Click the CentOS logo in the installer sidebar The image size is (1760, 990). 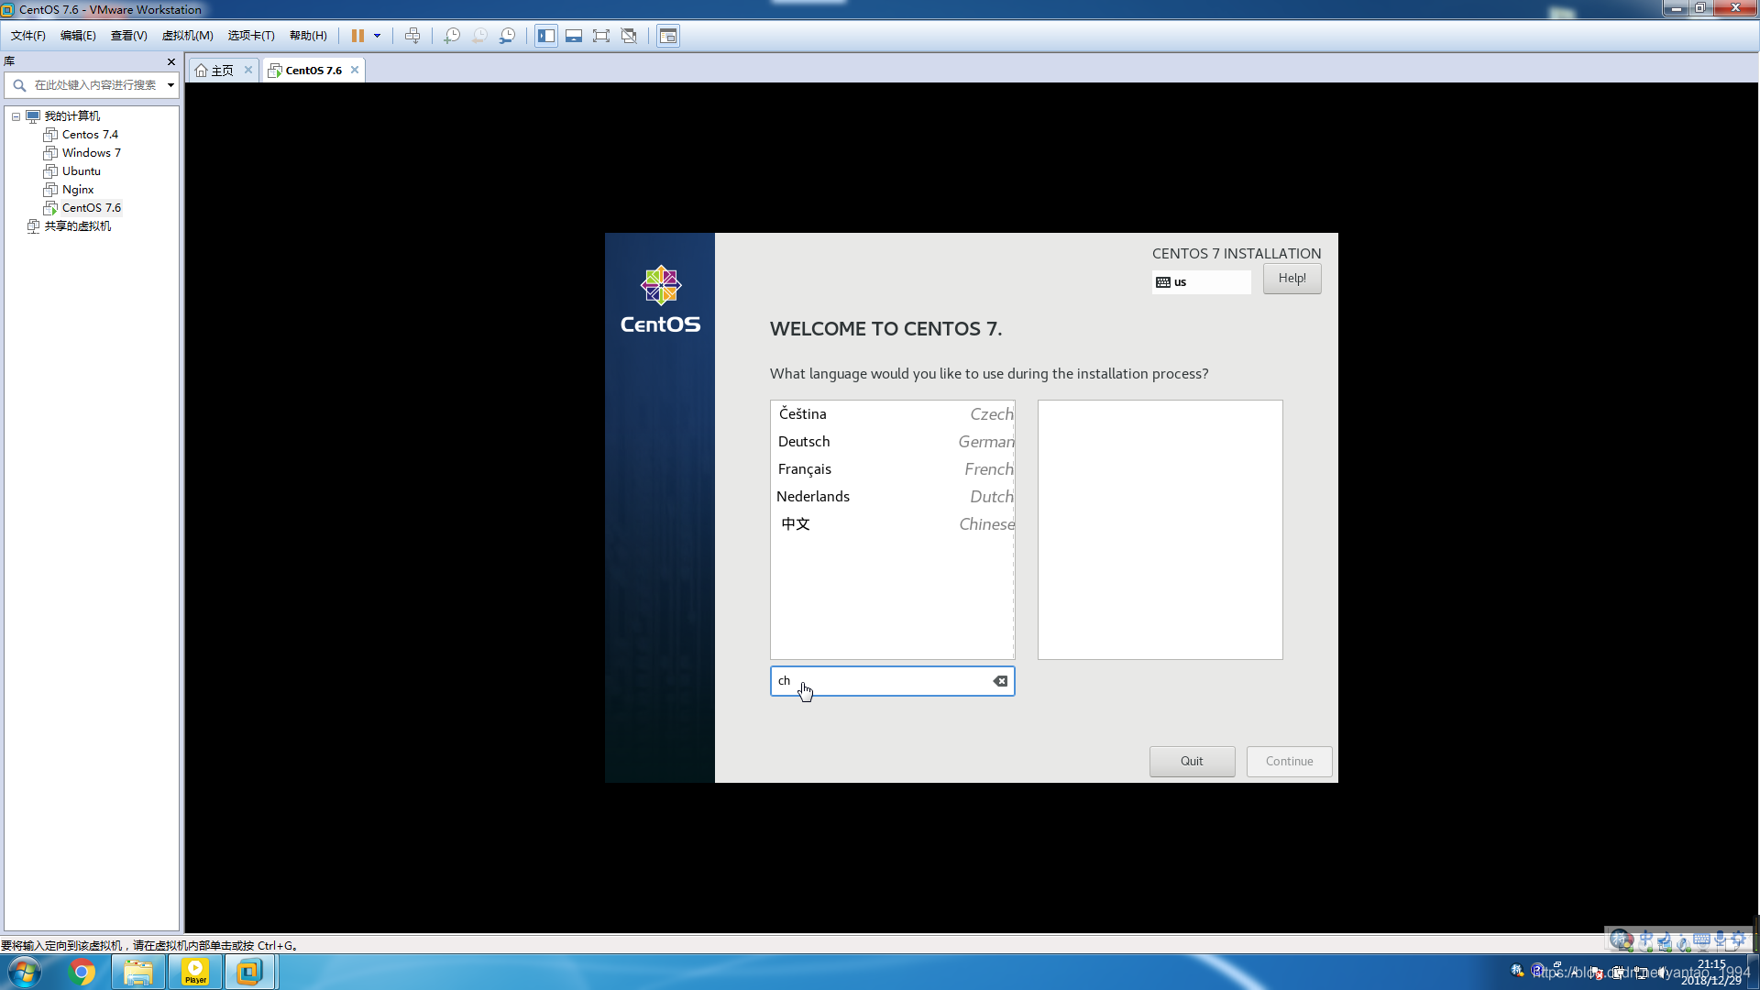pyautogui.click(x=660, y=300)
